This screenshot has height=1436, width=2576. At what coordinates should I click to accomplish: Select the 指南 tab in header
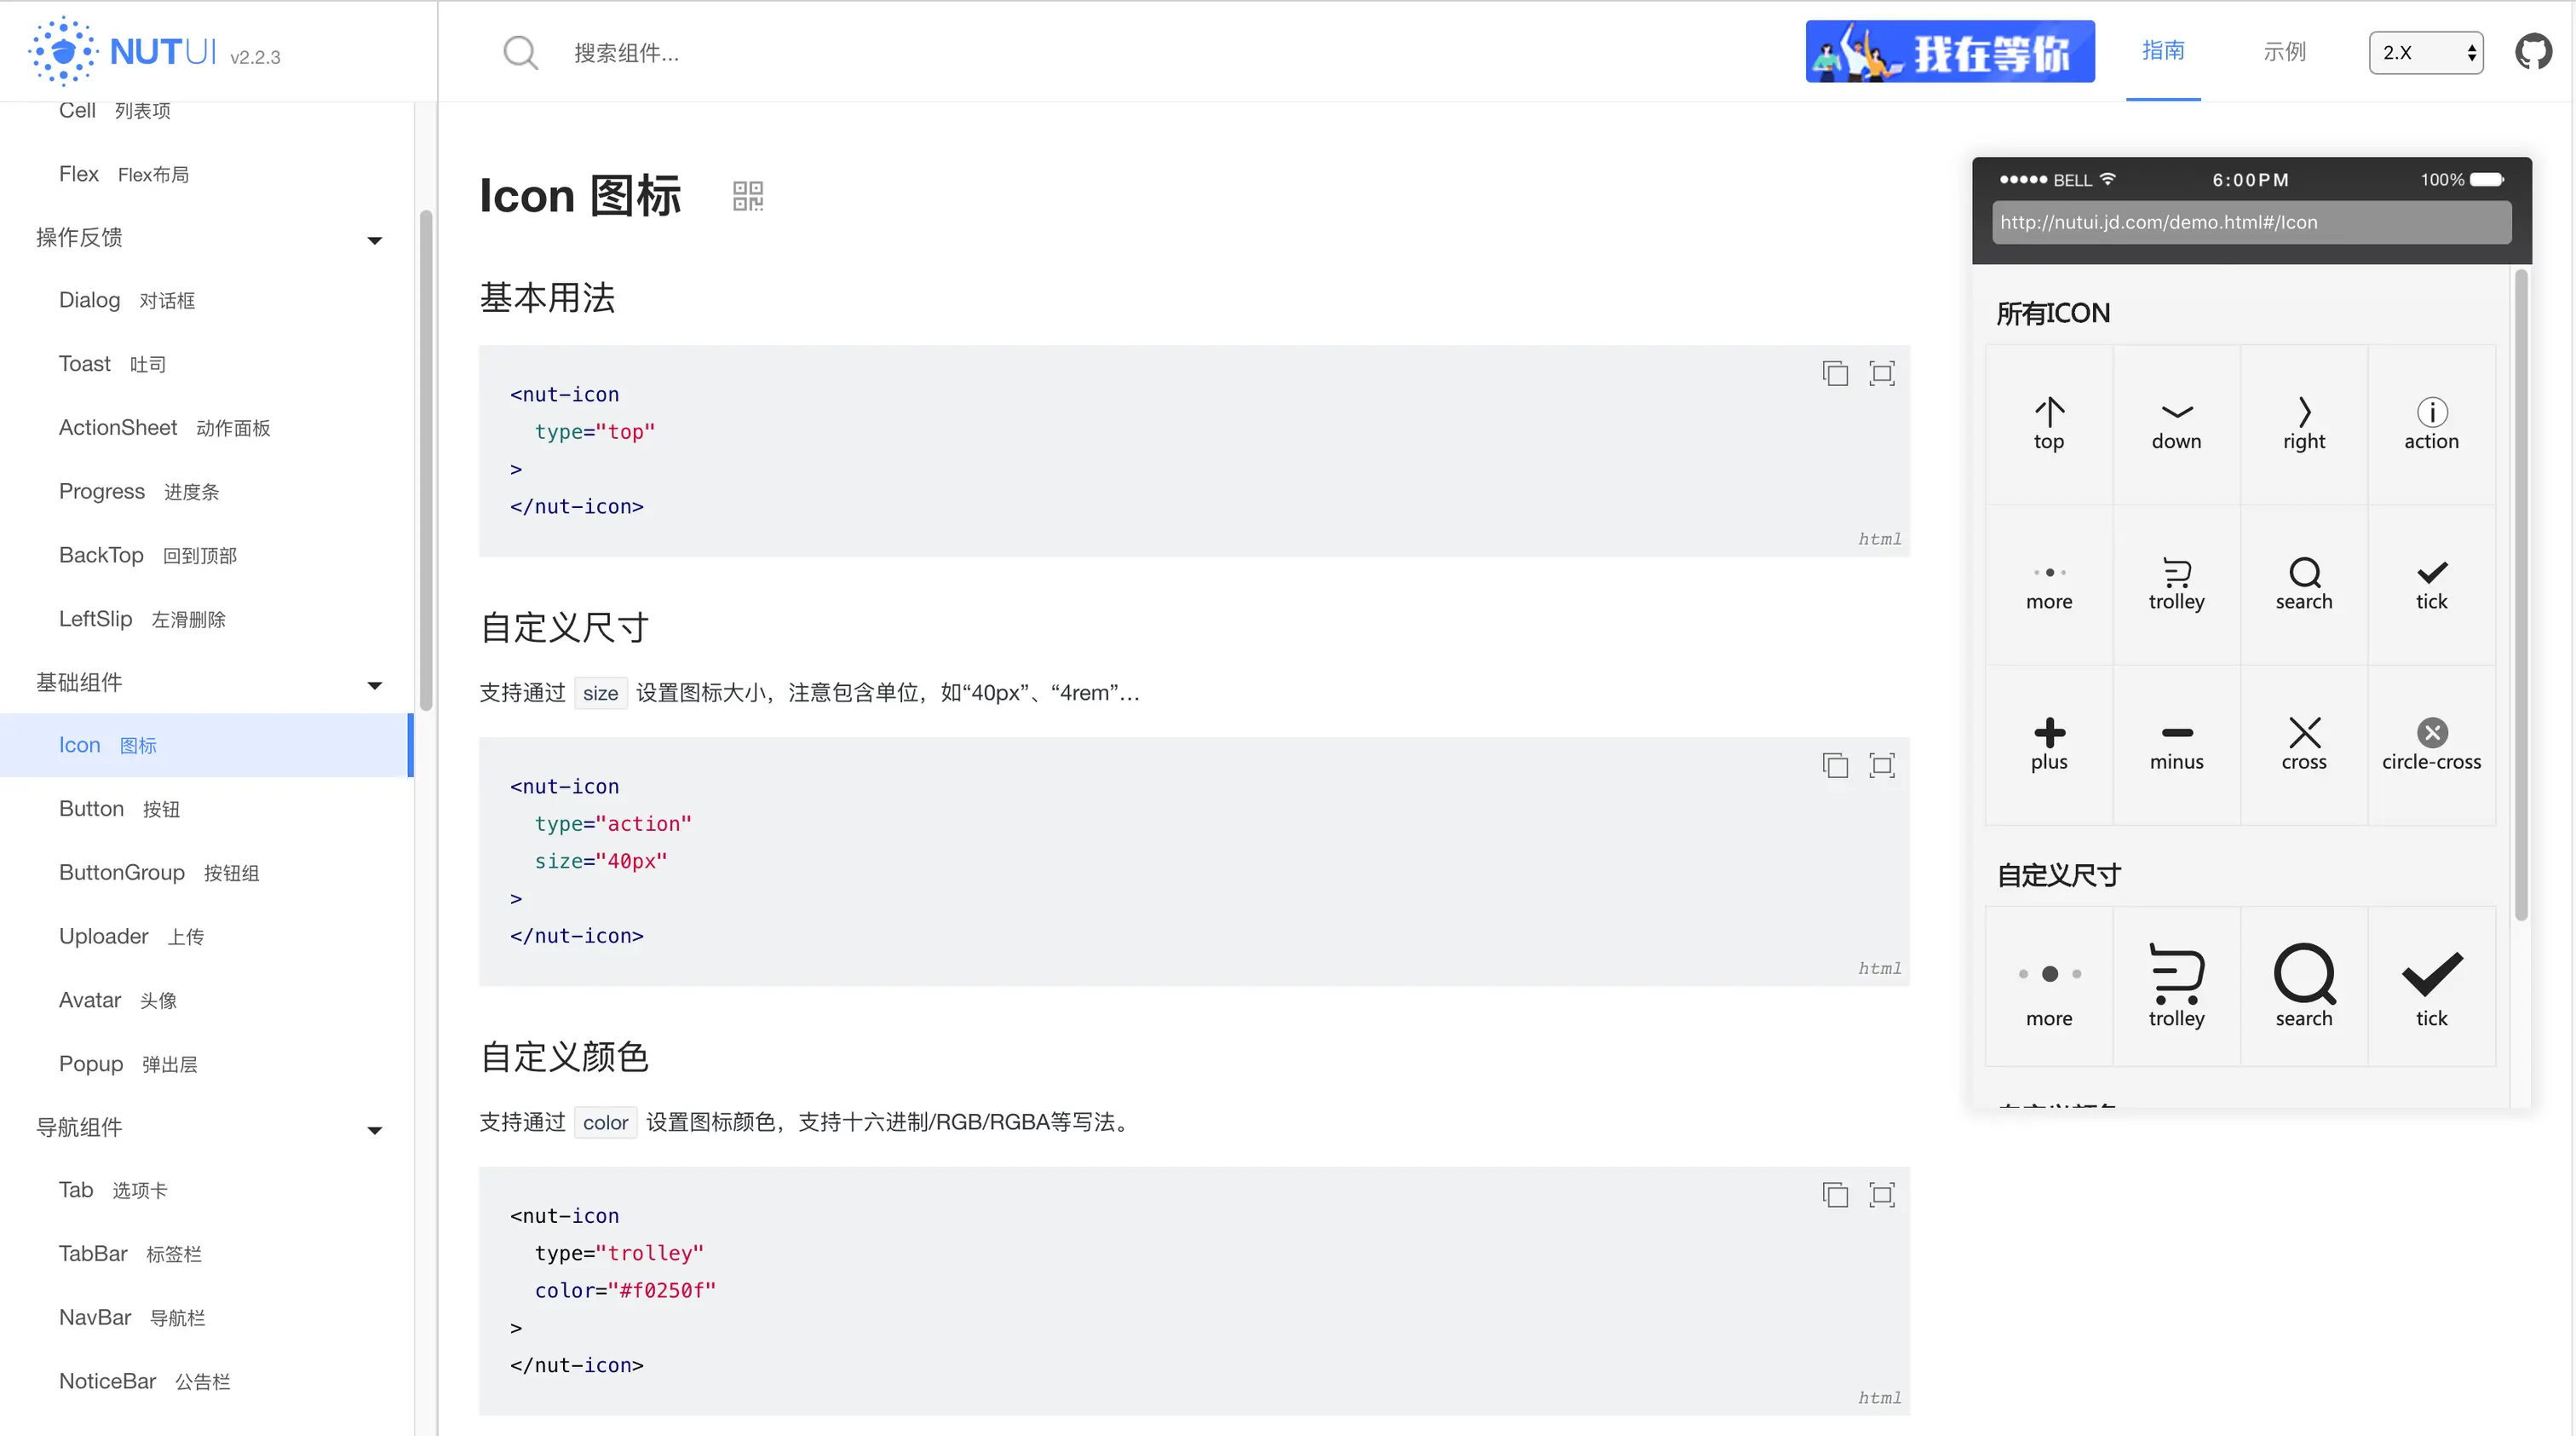click(2163, 51)
